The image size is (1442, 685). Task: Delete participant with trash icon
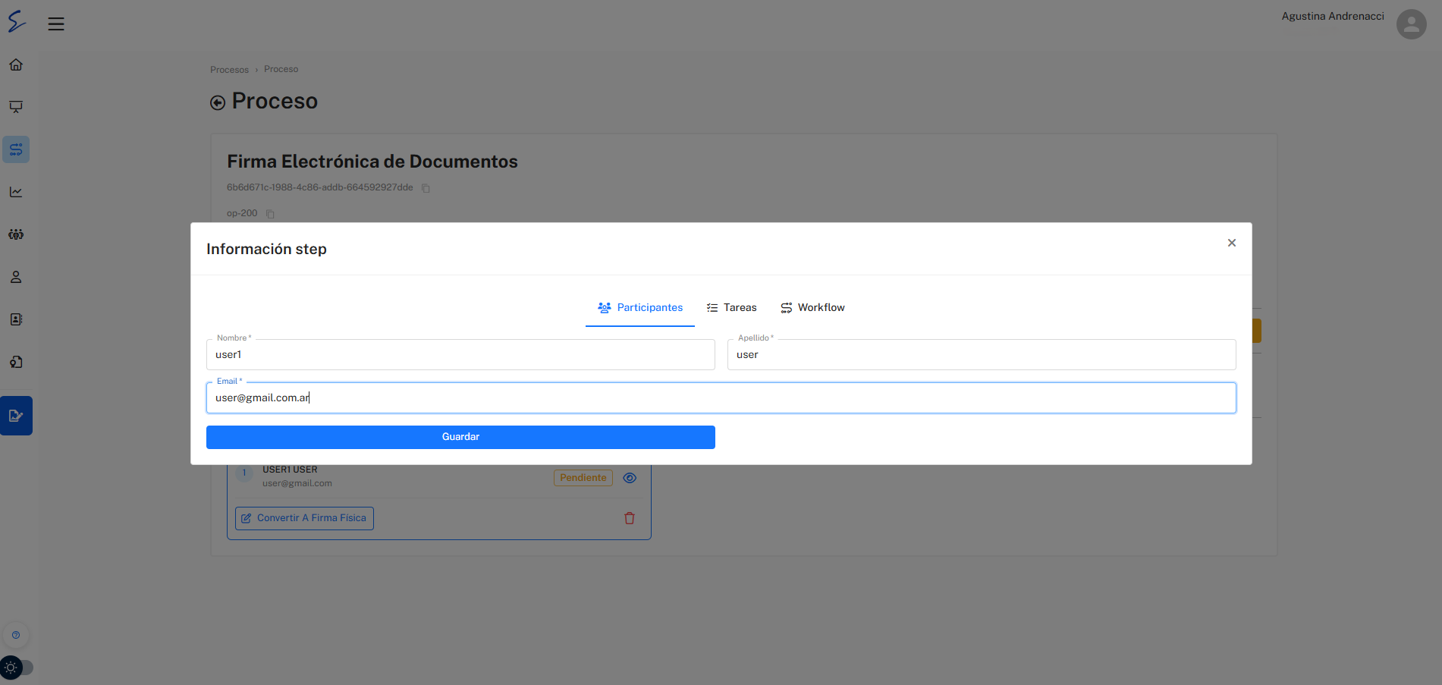pos(630,518)
